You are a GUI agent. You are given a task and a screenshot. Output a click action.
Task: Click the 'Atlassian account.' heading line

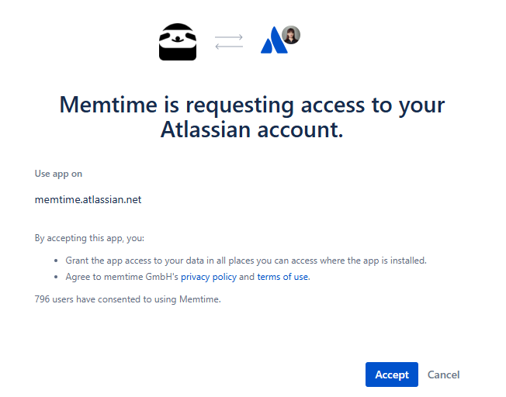coord(252,129)
